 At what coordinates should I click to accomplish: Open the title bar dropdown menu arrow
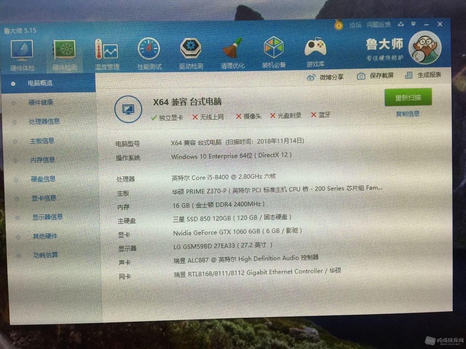point(413,24)
